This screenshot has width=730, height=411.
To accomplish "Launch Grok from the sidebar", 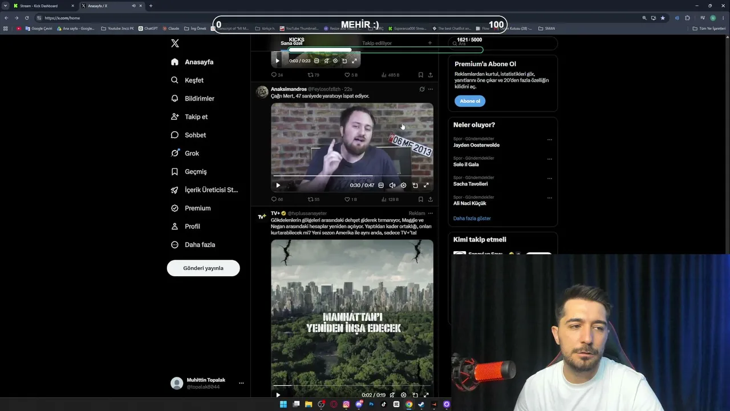I will 185,153.
